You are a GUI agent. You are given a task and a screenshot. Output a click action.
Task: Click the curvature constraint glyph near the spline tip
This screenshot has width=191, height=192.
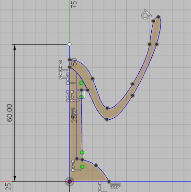pos(146,14)
